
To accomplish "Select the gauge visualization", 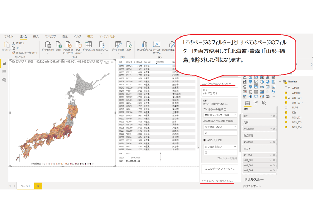I will coord(262,87).
